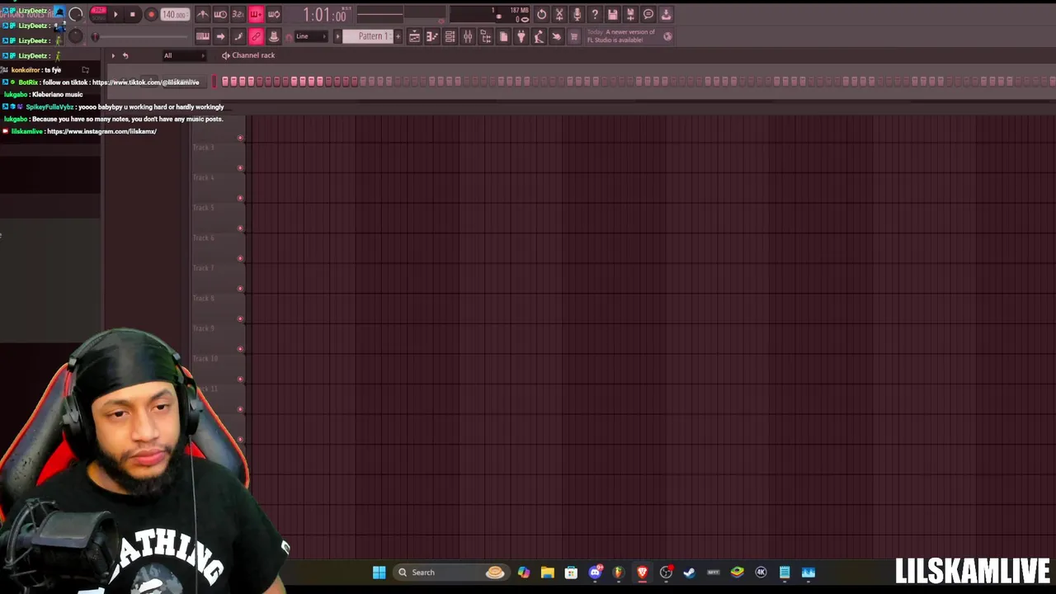Toggle step editing mode icon
Viewport: 1056px width, 594px height.
point(238,36)
